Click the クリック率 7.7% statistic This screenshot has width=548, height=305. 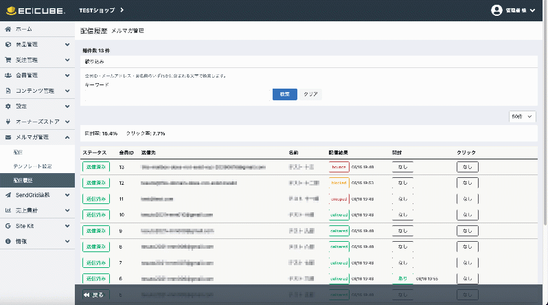tap(146, 133)
